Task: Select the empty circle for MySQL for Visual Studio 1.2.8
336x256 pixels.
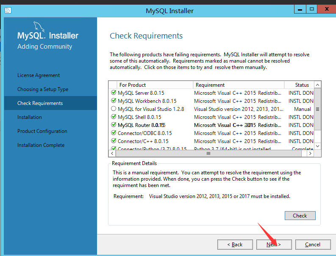Action: [114, 109]
